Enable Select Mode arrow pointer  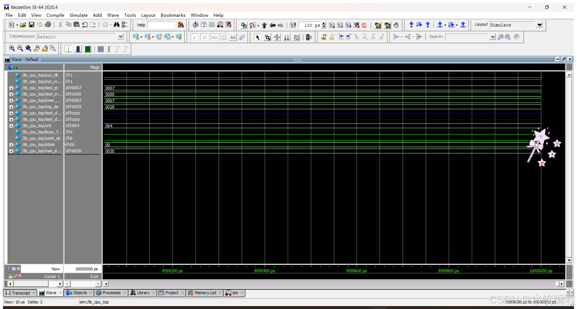(x=258, y=37)
